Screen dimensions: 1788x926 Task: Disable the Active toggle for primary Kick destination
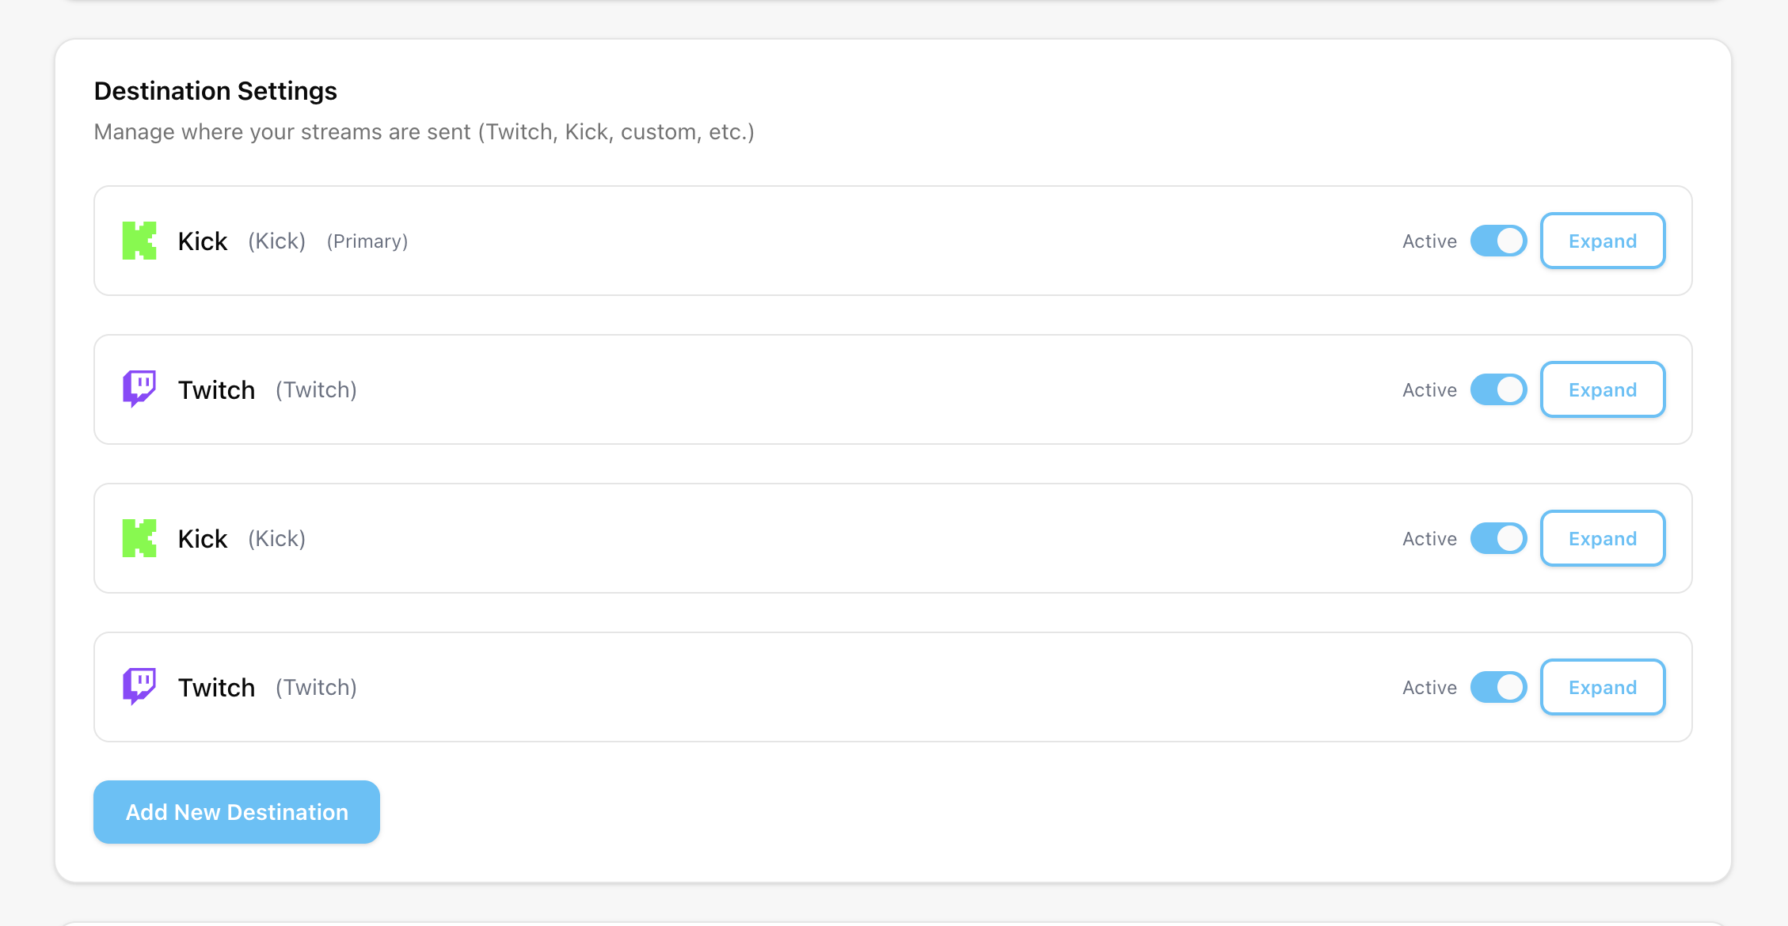[1497, 240]
